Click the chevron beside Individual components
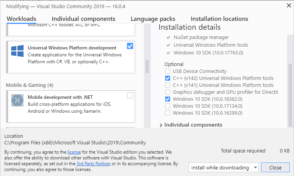294x176 pixels. pos(161,125)
